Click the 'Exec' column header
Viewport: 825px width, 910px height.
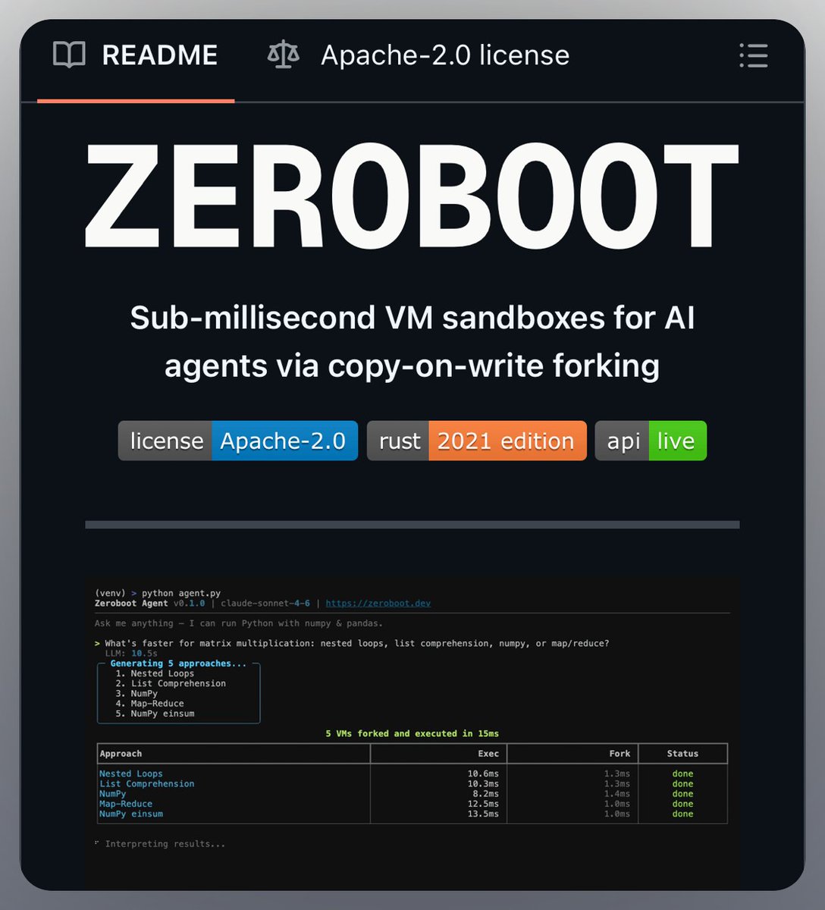click(x=488, y=754)
